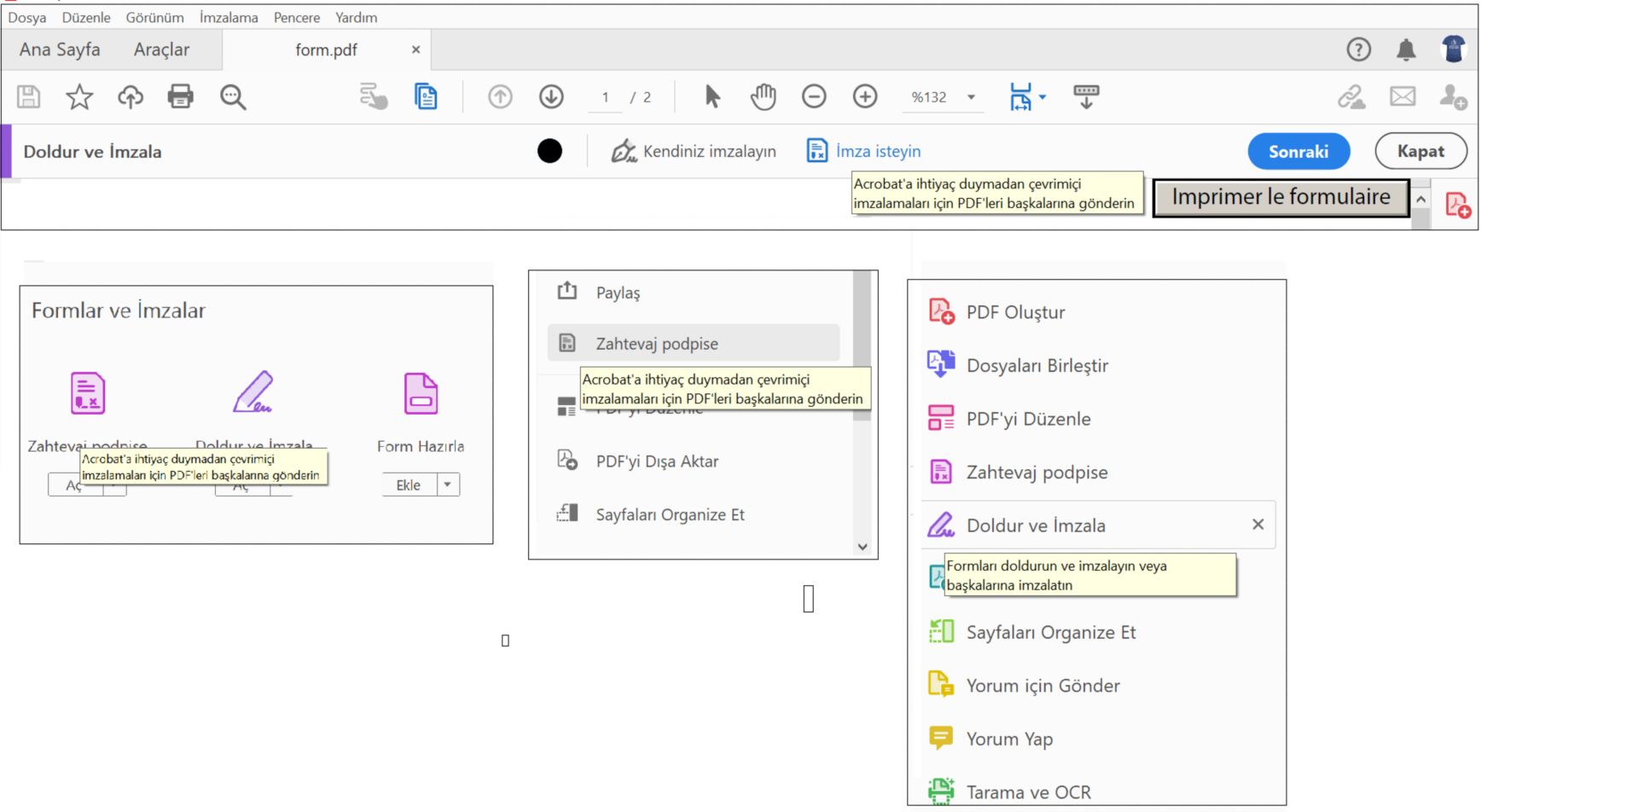Click İmza isteyin
This screenshot has width=1638, height=812.
coord(863,151)
